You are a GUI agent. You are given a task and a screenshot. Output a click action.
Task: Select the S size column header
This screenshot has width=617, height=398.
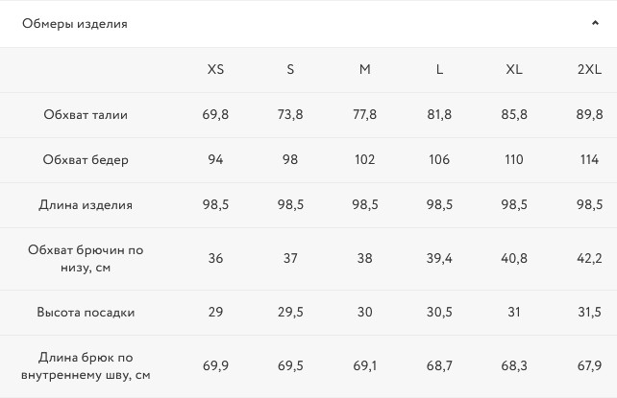pyautogui.click(x=290, y=69)
